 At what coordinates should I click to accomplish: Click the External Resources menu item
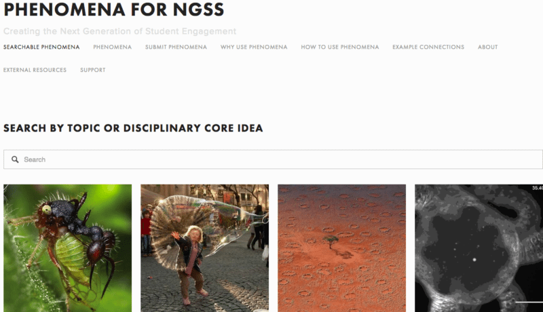35,70
